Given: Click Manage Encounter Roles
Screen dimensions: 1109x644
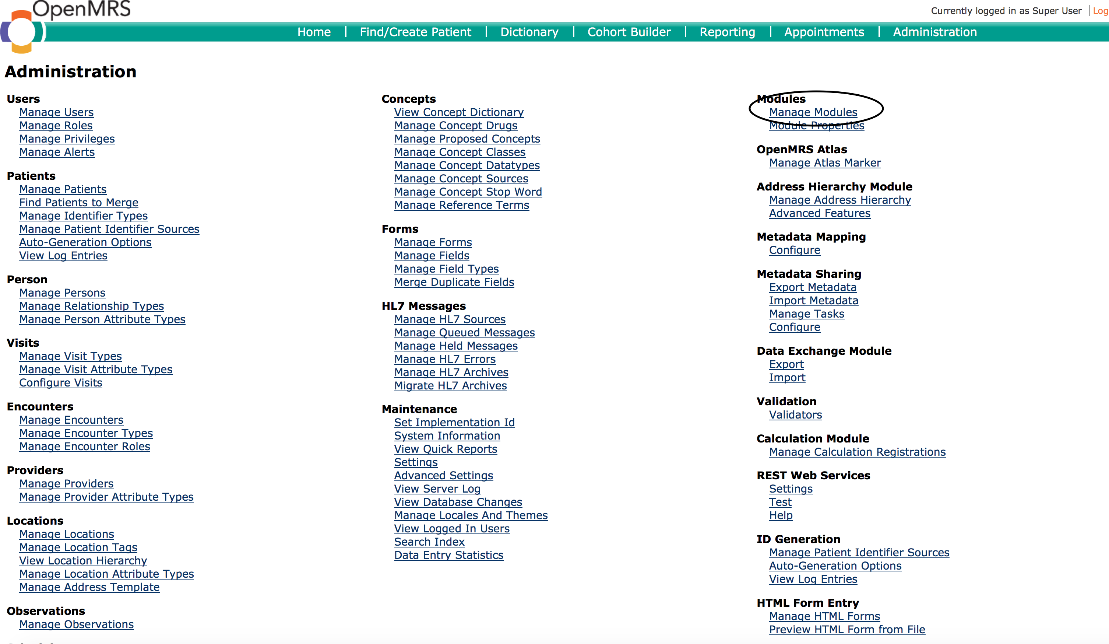Looking at the screenshot, I should [x=84, y=447].
